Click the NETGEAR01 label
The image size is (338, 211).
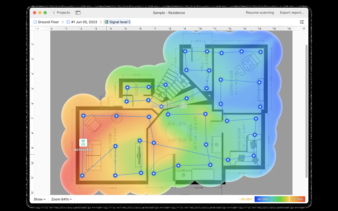click(83, 150)
